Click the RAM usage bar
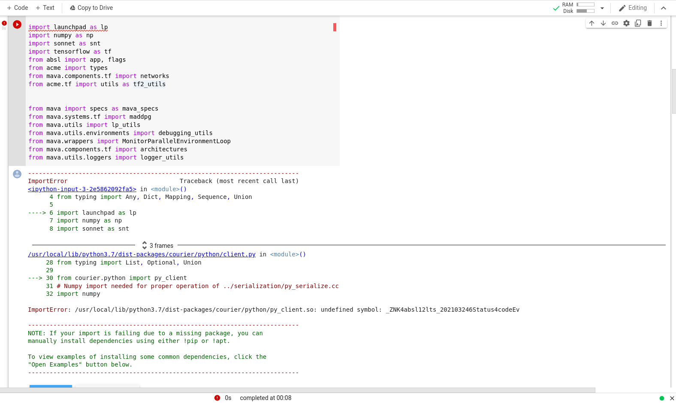The image size is (676, 403). pos(585,5)
